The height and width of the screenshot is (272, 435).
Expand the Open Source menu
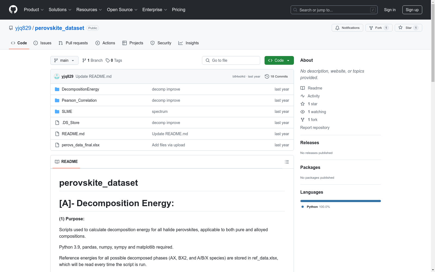122,10
